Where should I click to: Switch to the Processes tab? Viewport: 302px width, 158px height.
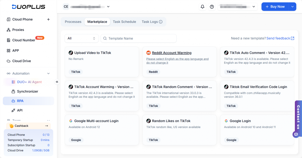73,22
